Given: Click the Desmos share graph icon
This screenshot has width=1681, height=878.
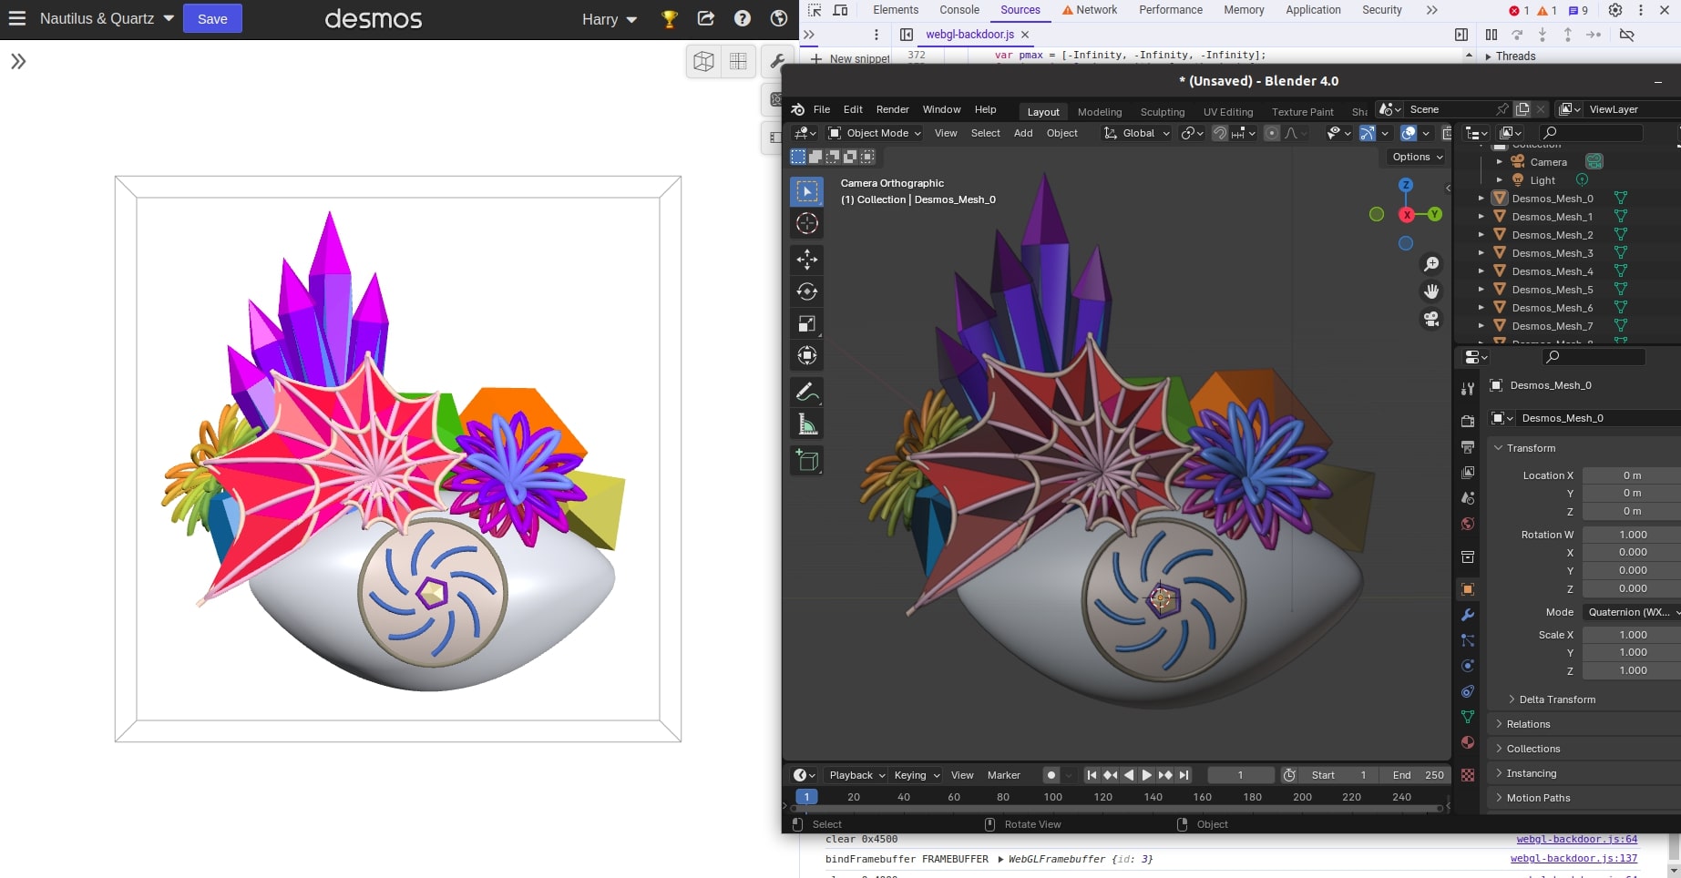Looking at the screenshot, I should (706, 19).
